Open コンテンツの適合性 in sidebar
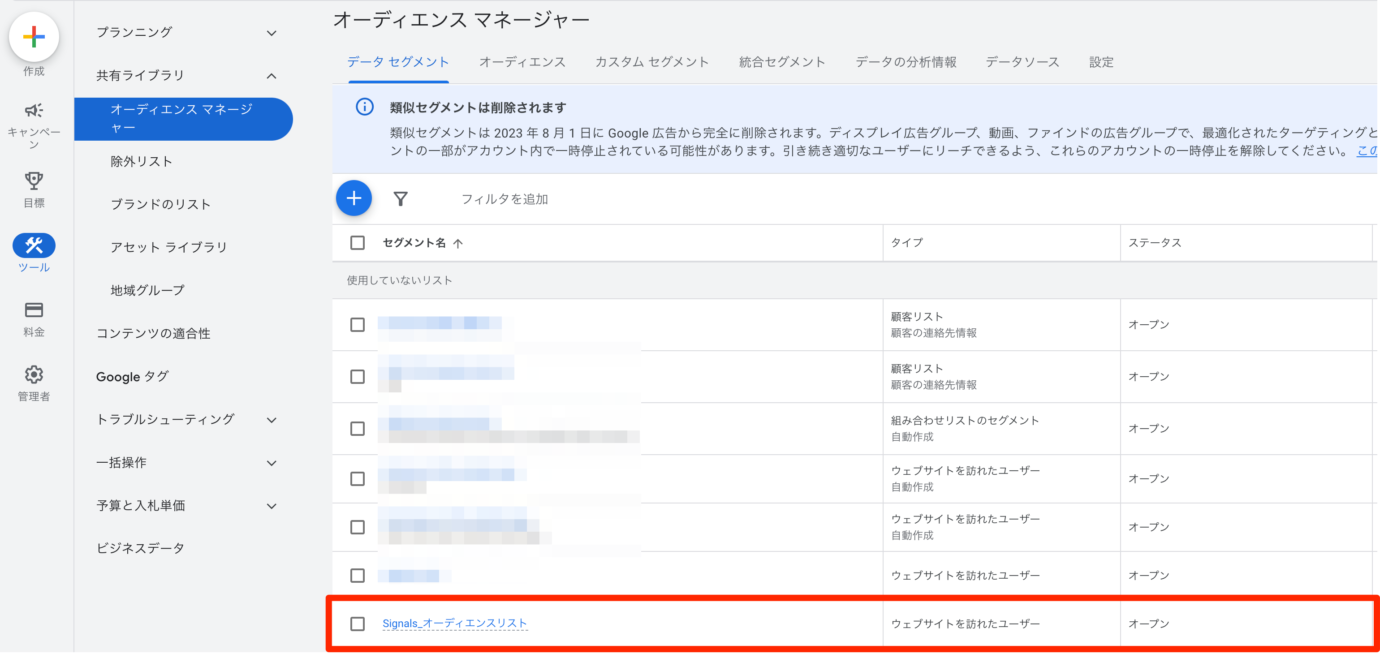Image resolution: width=1380 pixels, height=671 pixels. [153, 333]
